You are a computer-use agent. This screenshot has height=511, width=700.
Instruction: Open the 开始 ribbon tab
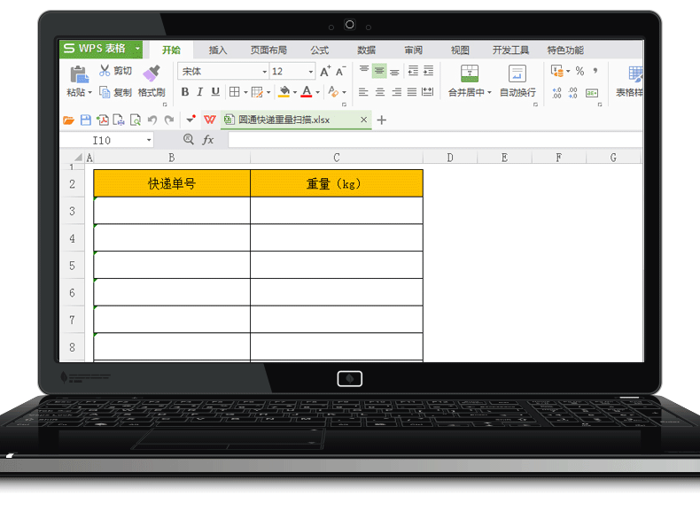click(171, 50)
